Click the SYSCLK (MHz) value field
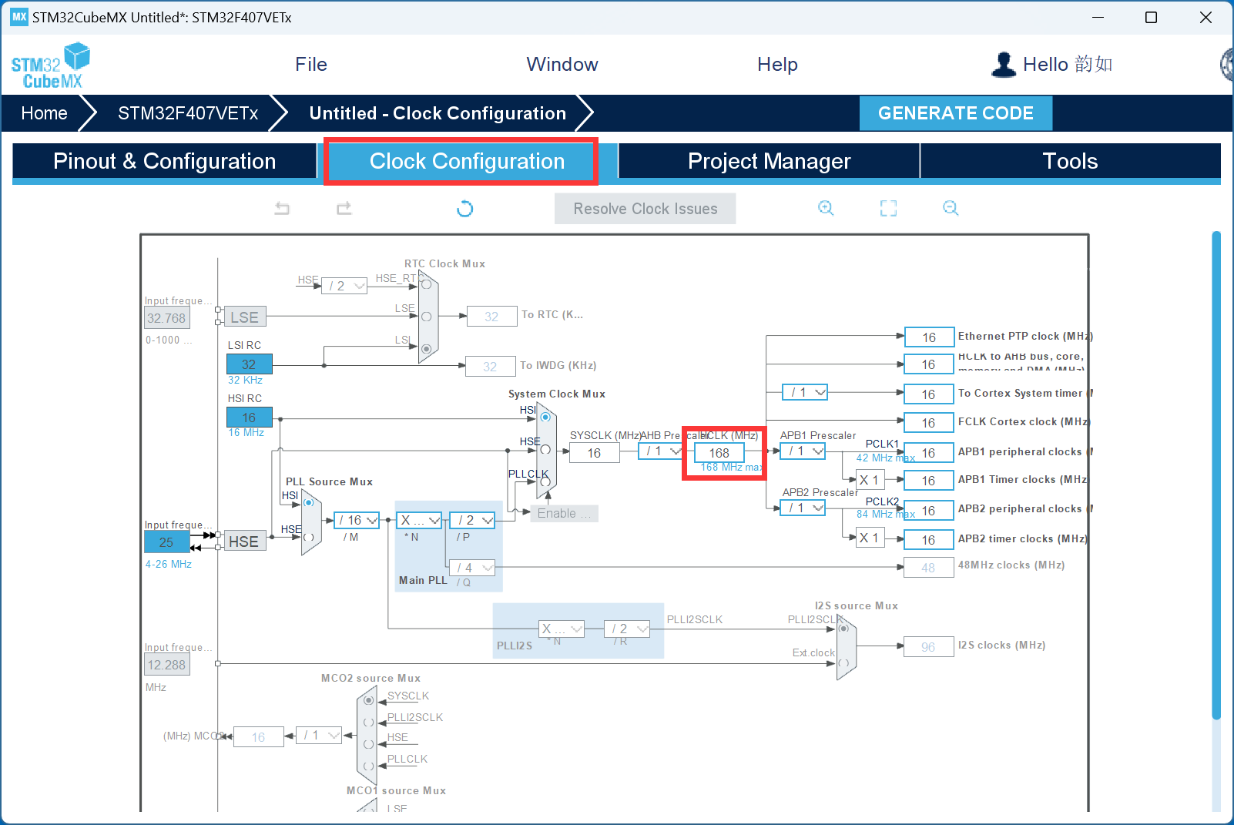The height and width of the screenshot is (825, 1234). (x=595, y=453)
